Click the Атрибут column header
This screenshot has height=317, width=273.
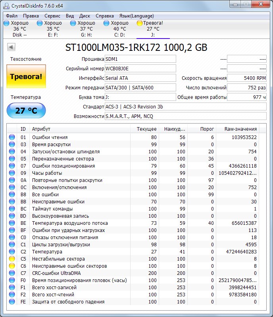tap(80, 129)
